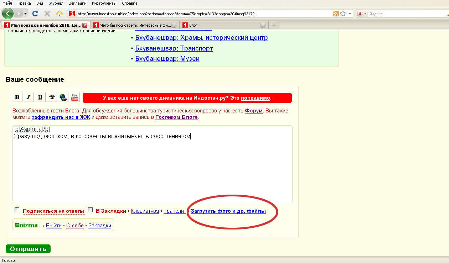Close the 'Чего бы посмотреть' tab
Image resolution: width=449 pixels, height=264 pixels.
(x=174, y=25)
